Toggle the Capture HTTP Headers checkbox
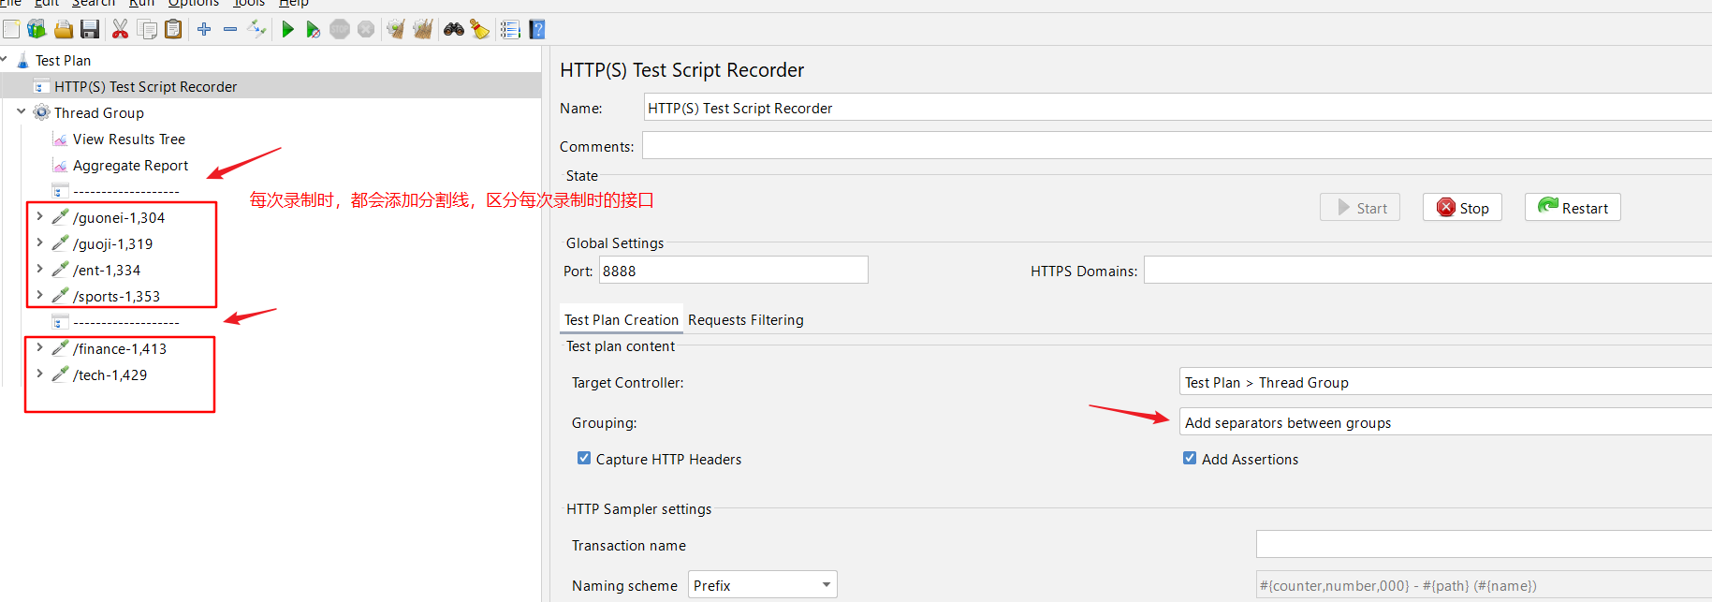Screen dimensions: 1712x602 pos(584,459)
